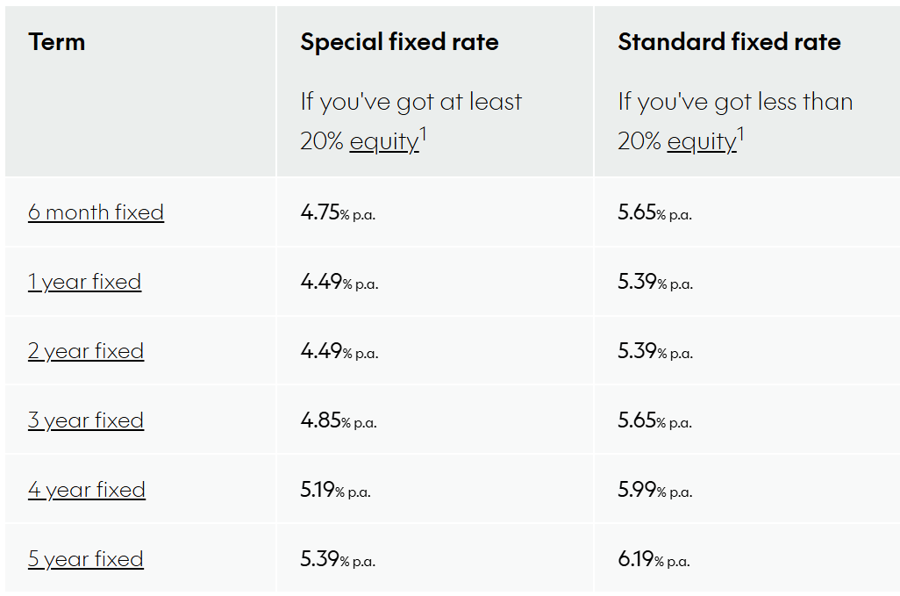
Task: Click equity link under Special fixed rate
Action: 383,142
